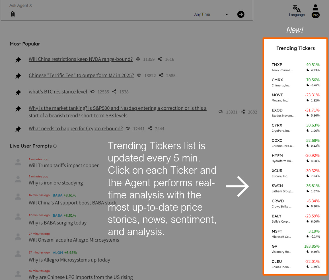Open prompt 'Why is BABA surging today'
This screenshot has width=329, height=280.
click(57, 223)
